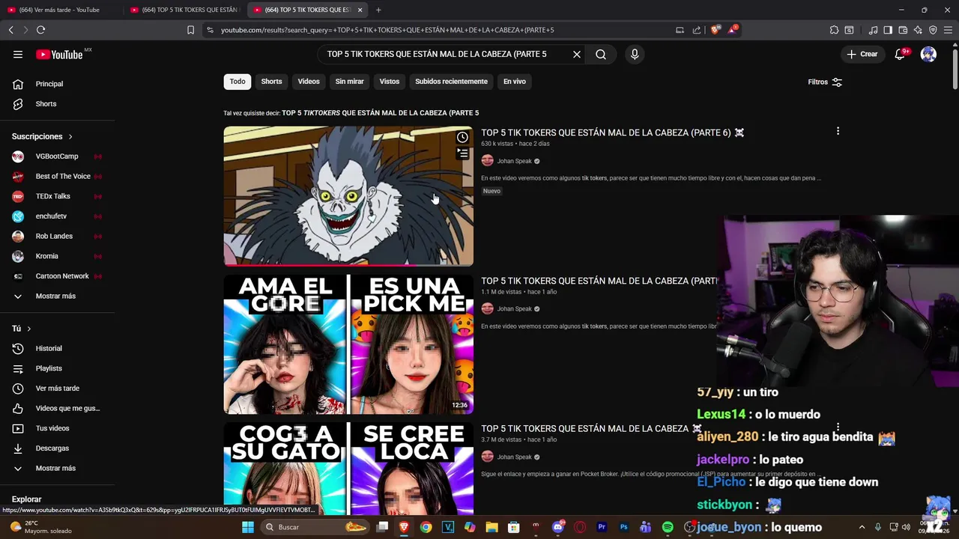Open Brave Shields lion icon

pos(716,30)
